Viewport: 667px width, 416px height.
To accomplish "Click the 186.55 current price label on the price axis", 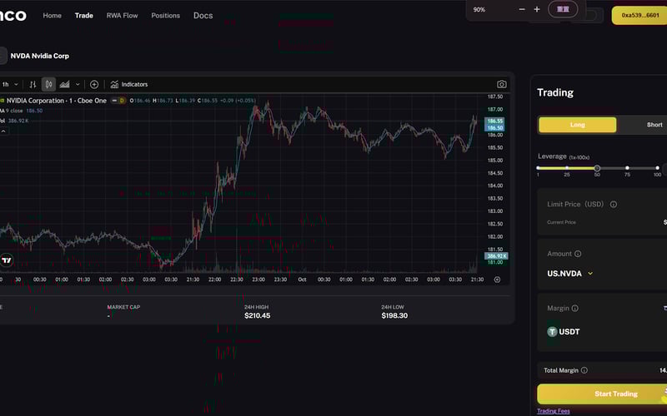I will point(494,121).
